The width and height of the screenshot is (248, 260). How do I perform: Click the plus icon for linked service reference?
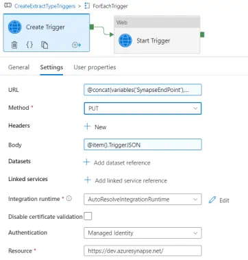click(88, 180)
